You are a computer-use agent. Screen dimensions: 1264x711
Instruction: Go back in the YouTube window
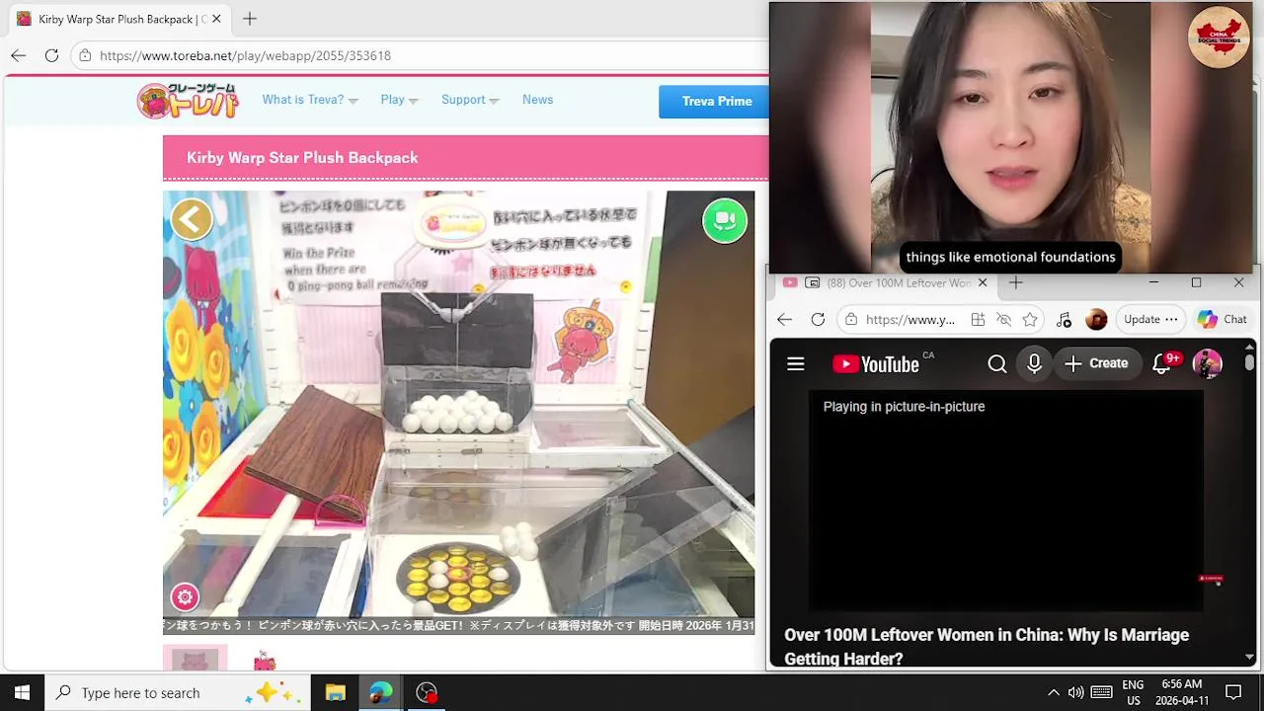[784, 319]
